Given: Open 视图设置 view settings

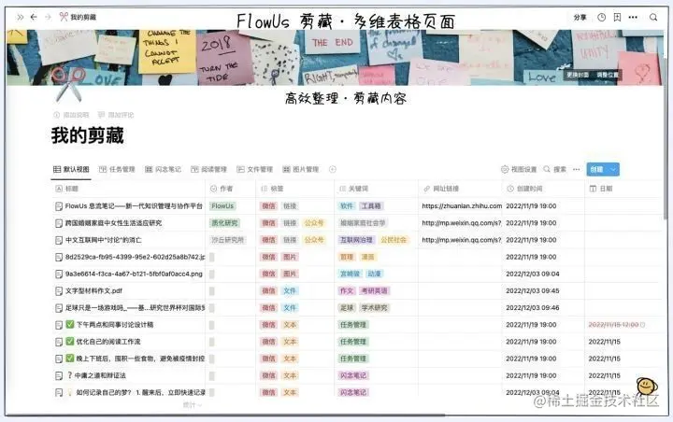Looking at the screenshot, I should coord(519,169).
